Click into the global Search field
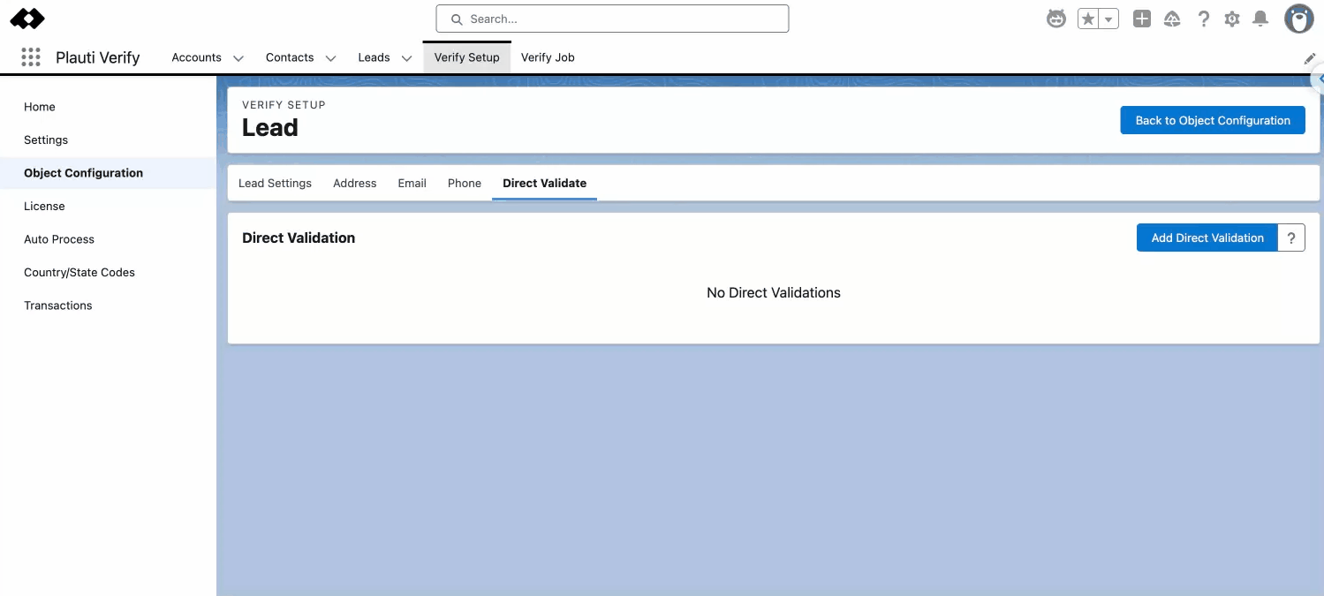 (x=612, y=19)
